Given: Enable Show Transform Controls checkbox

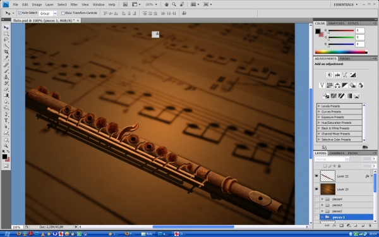Looking at the screenshot, I should tap(63, 13).
